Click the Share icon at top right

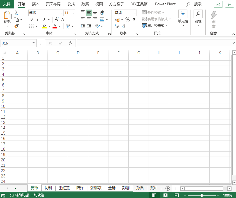point(218,4)
